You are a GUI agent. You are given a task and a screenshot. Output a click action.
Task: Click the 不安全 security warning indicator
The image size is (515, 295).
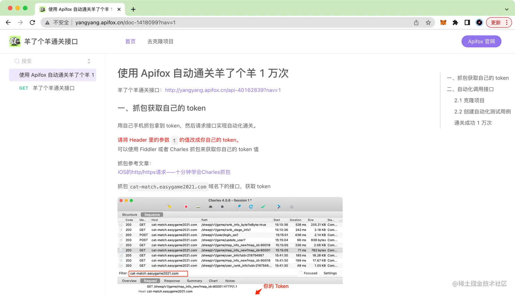point(57,22)
